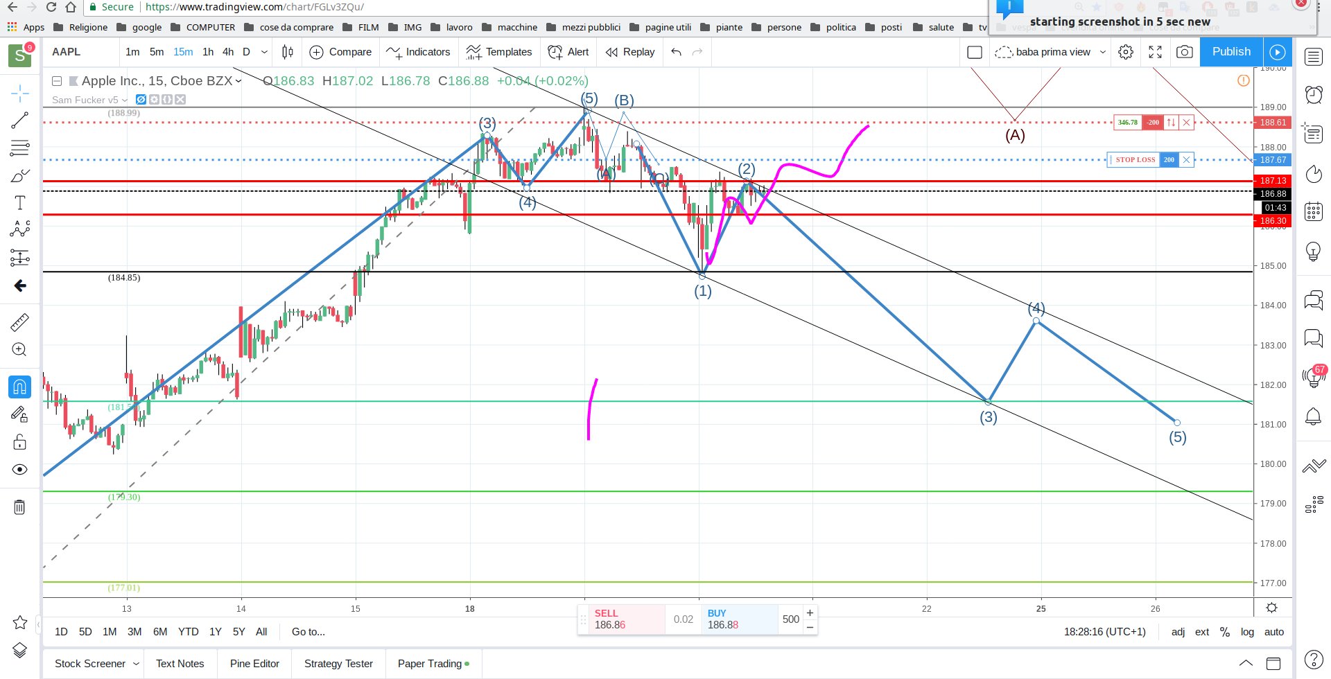Toggle ext extended hours

coord(1202,632)
